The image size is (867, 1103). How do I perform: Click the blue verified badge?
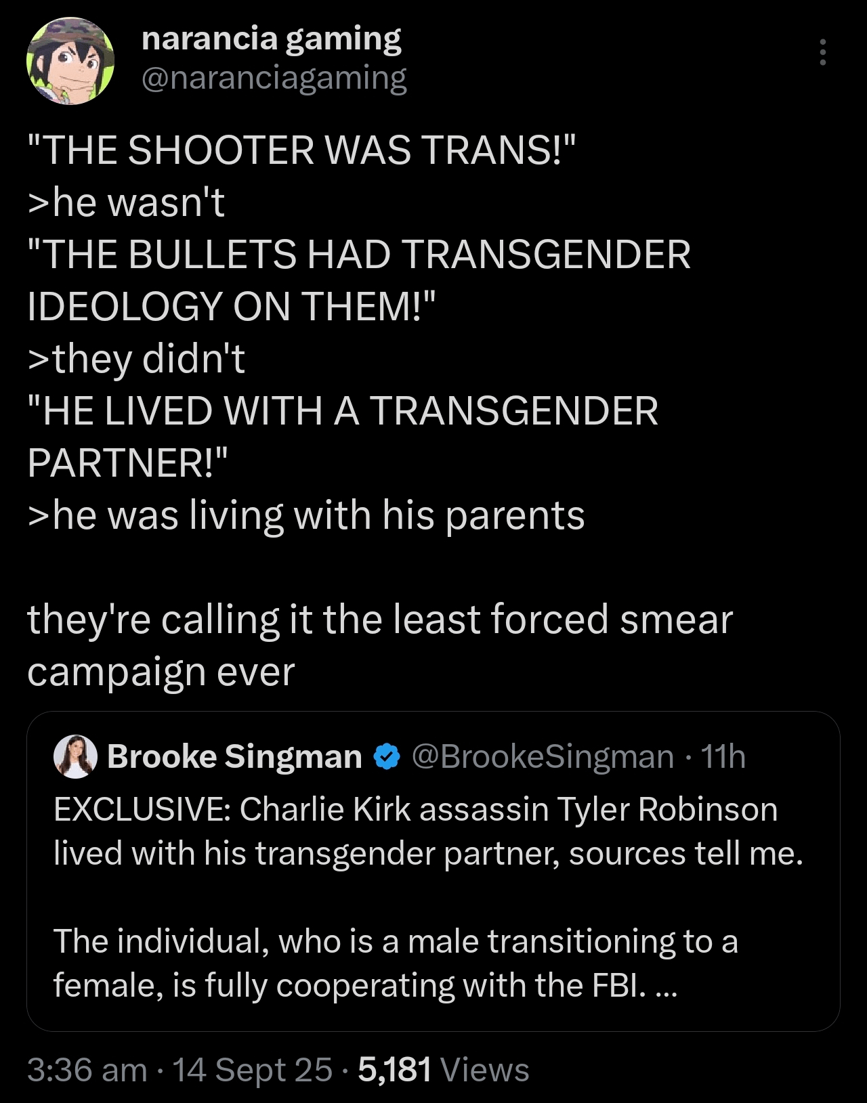(387, 756)
